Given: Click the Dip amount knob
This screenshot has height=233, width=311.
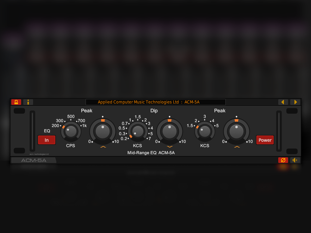Looking at the screenshot, I should pos(170,131).
